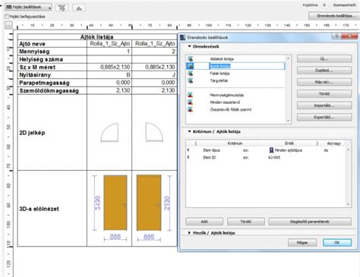The height and width of the screenshot is (277, 360).
Task: Select the Minden összetevő icon
Action: tap(191, 102)
